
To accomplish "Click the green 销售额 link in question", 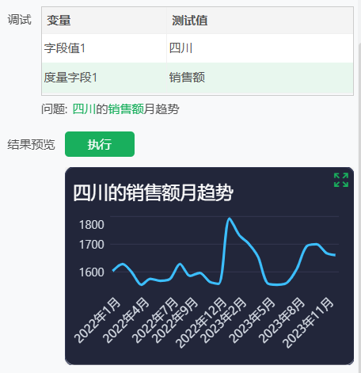I will pyautogui.click(x=126, y=109).
